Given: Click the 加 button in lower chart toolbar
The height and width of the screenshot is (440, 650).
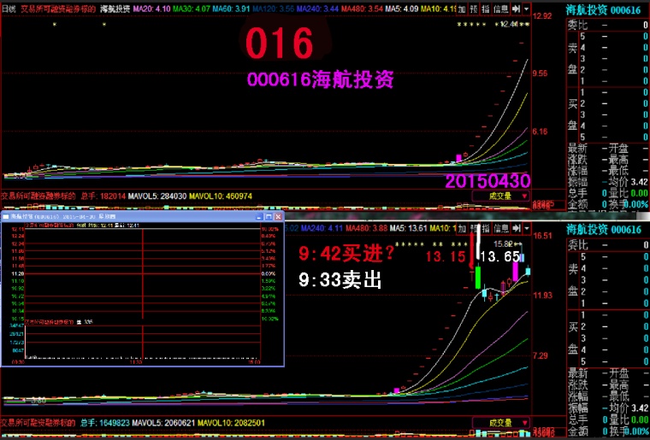Looking at the screenshot, I should [462, 228].
